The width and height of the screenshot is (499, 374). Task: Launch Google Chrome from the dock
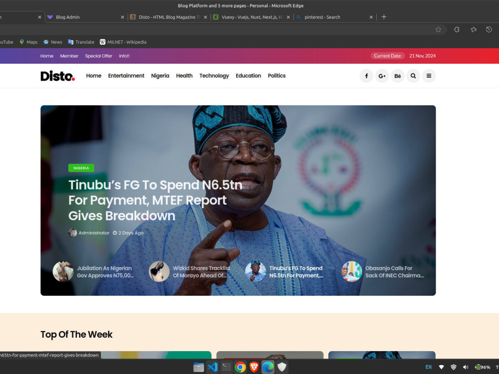[x=241, y=367]
